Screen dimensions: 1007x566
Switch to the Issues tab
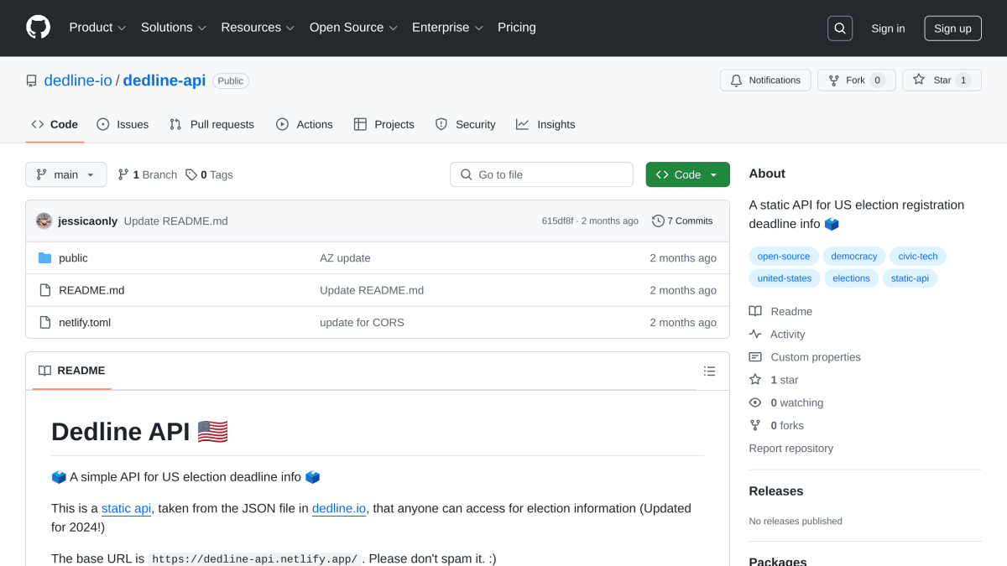[123, 124]
